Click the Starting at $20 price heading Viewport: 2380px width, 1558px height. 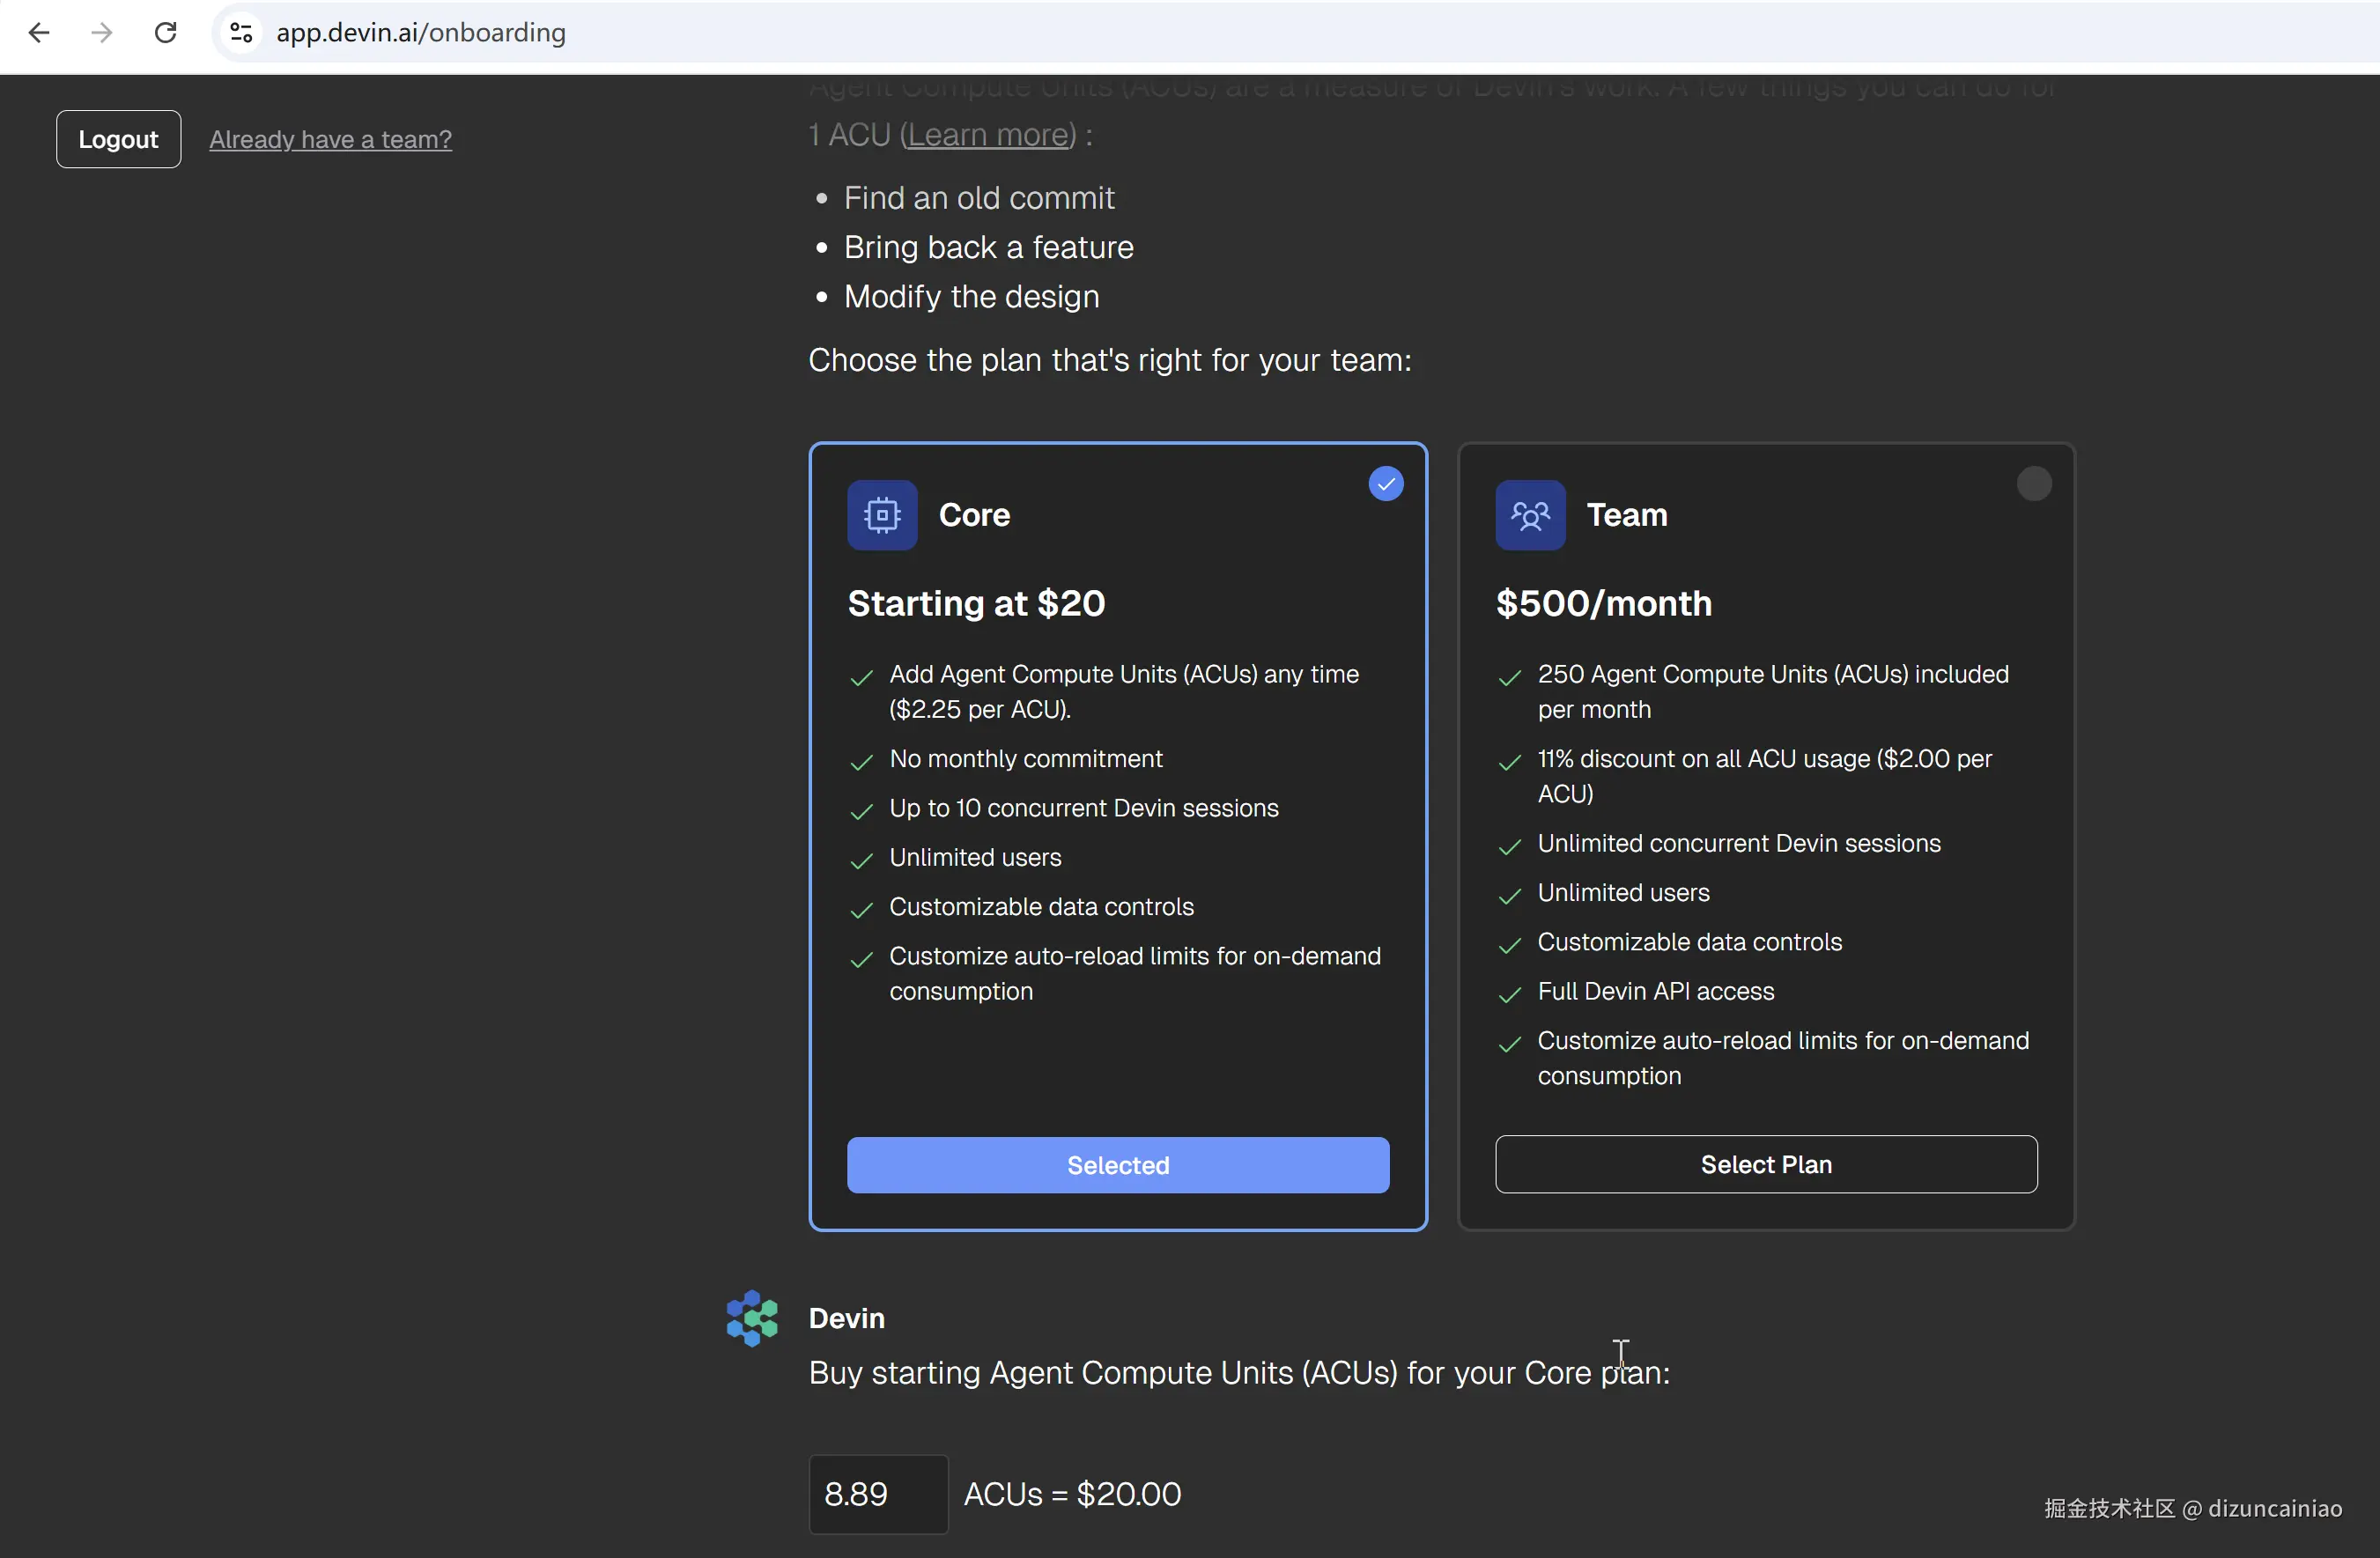click(x=976, y=603)
